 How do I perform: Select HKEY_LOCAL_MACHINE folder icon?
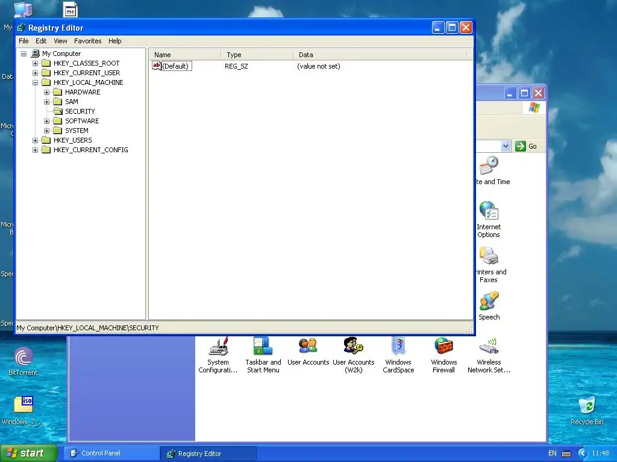[46, 82]
